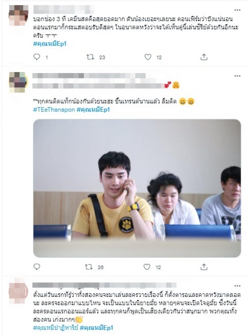Open more options menu of third tweet
This screenshot has width=248, height=335.
tap(237, 286)
